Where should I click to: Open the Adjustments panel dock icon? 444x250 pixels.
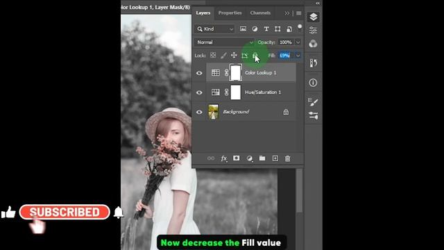(x=313, y=31)
